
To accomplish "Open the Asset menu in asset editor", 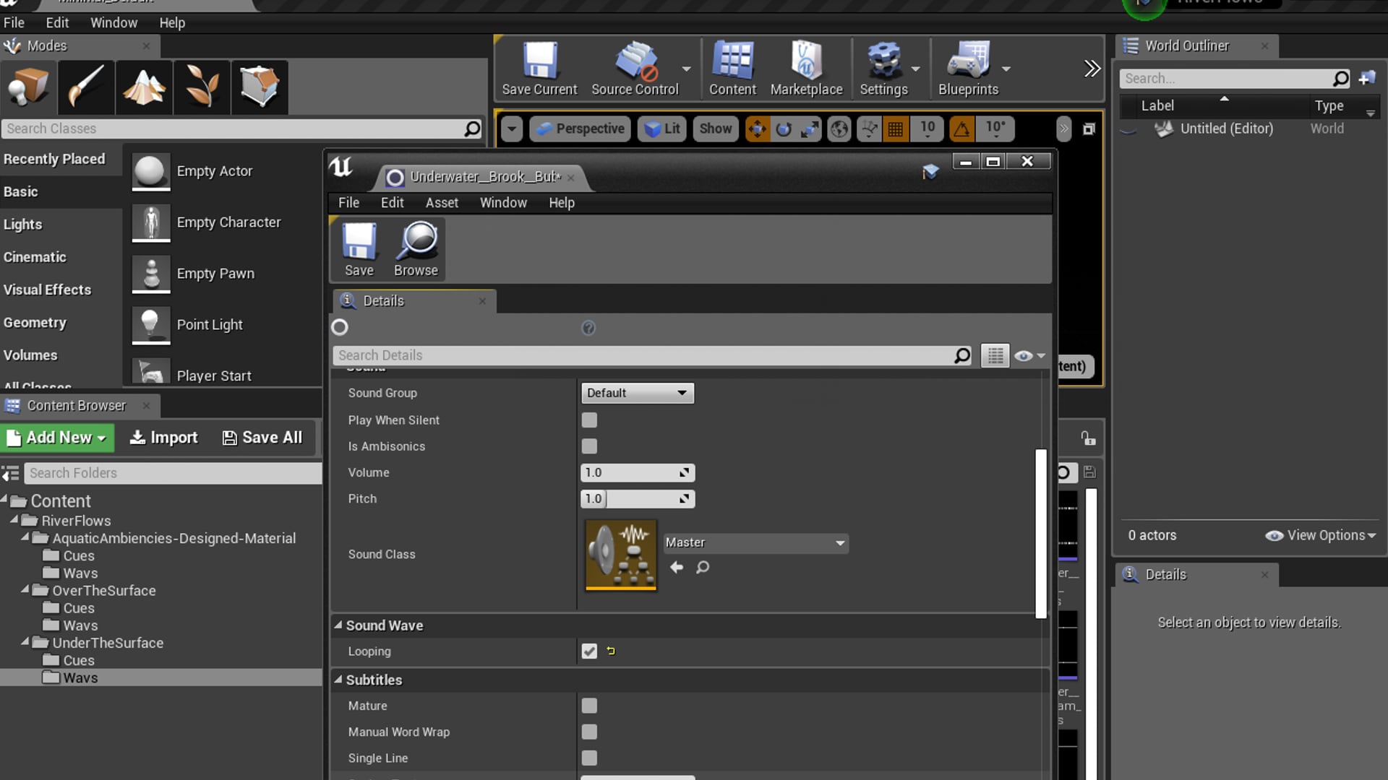I will 441,203.
